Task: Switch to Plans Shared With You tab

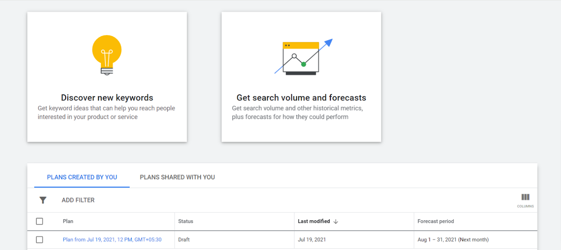Action: pos(177,177)
